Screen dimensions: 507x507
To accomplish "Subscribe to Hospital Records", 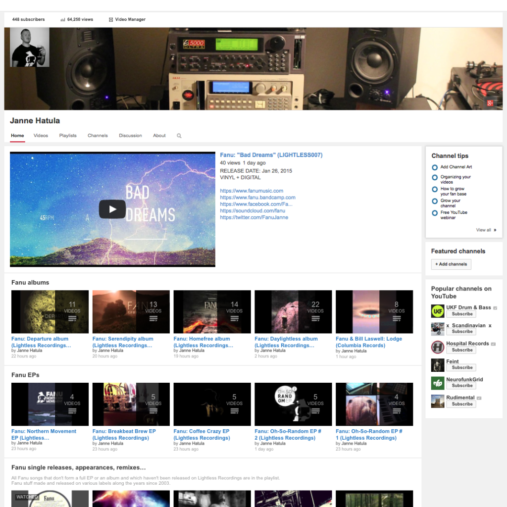I will coord(461,350).
